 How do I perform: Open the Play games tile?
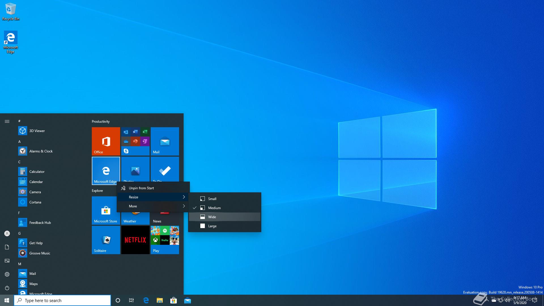165,240
